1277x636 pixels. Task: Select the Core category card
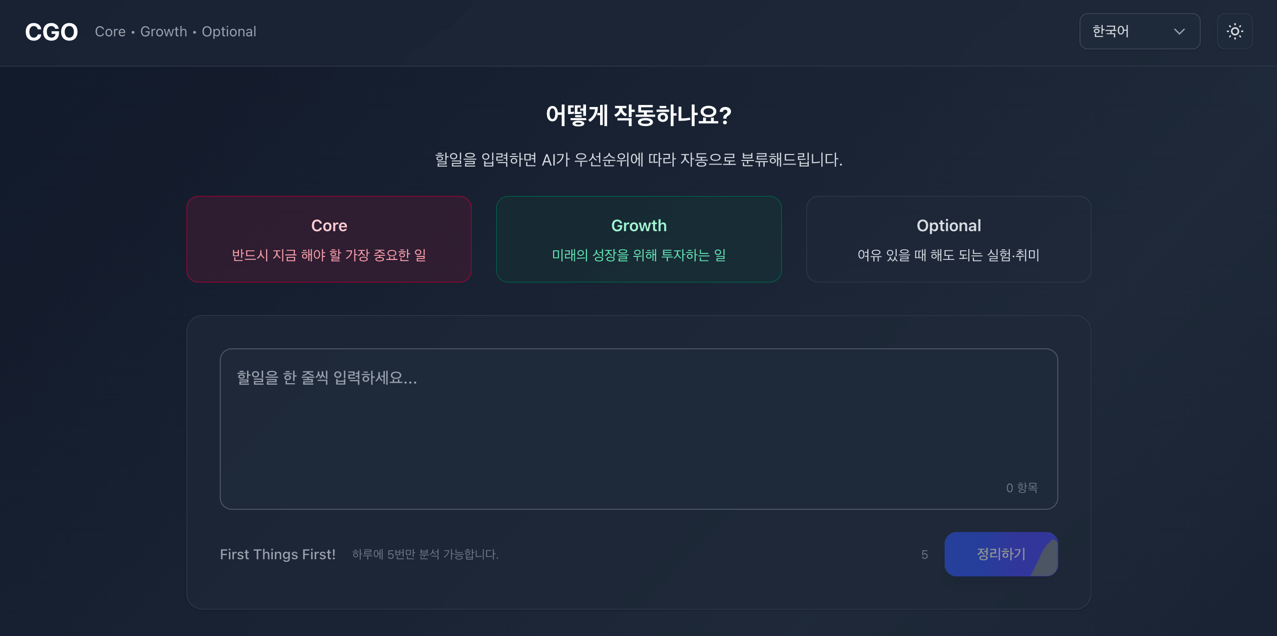[328, 239]
